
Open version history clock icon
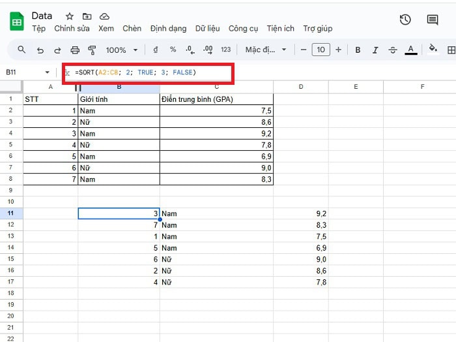[405, 20]
